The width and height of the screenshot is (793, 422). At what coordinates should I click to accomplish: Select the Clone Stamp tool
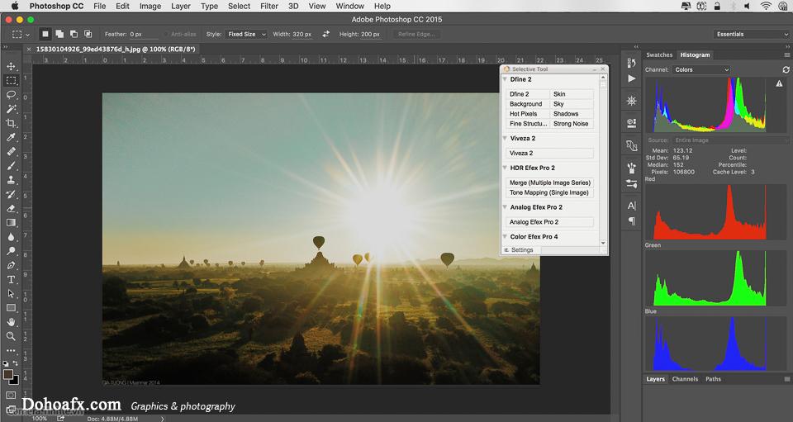click(x=11, y=180)
